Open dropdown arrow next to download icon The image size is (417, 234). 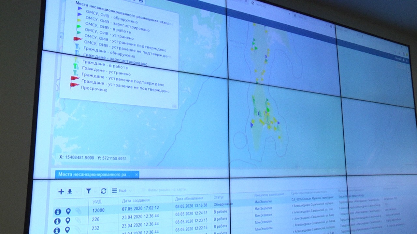(77, 192)
